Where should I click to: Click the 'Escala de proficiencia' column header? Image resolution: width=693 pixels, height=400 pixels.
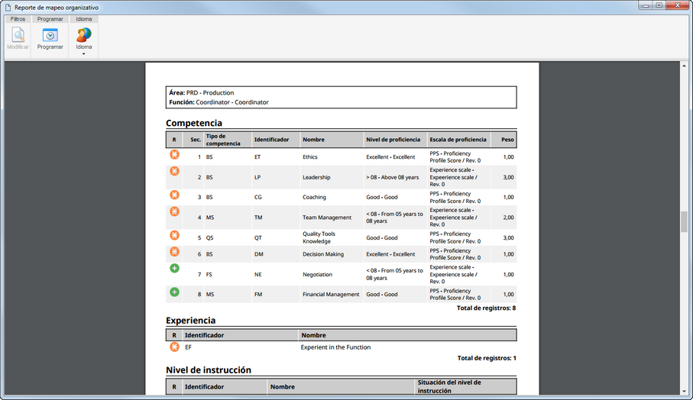[x=458, y=140]
